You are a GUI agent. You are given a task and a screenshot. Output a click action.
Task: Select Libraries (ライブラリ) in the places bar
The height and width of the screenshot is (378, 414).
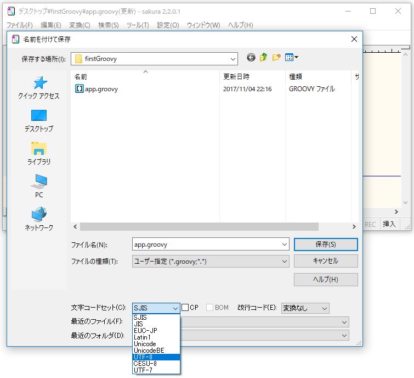click(x=39, y=154)
